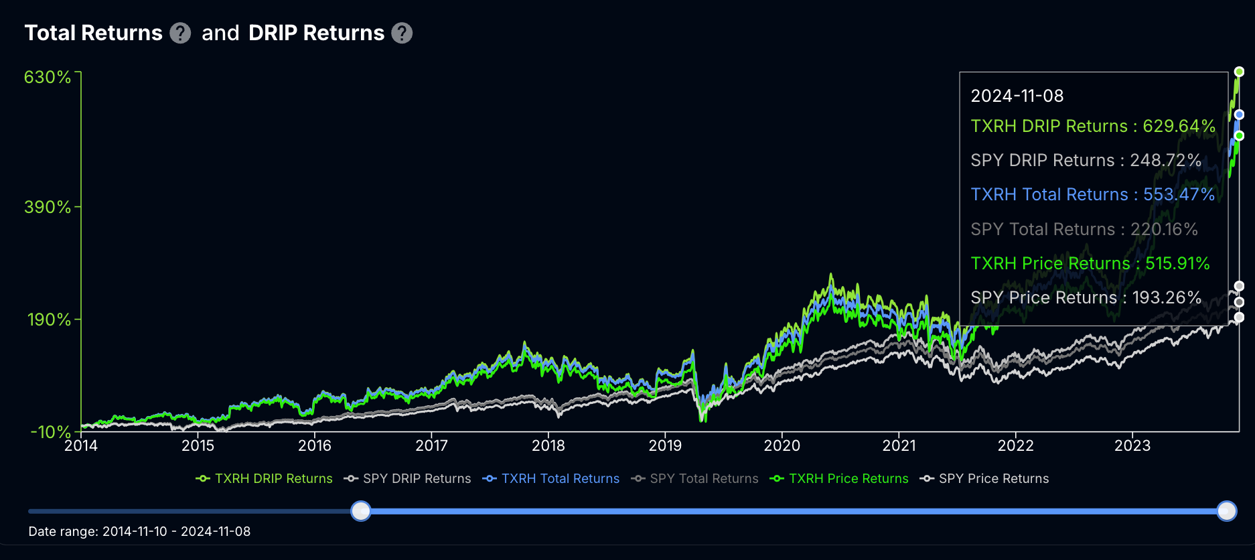
Task: Click the SPY DRIP Returns endpoint marker
Action: click(1239, 286)
